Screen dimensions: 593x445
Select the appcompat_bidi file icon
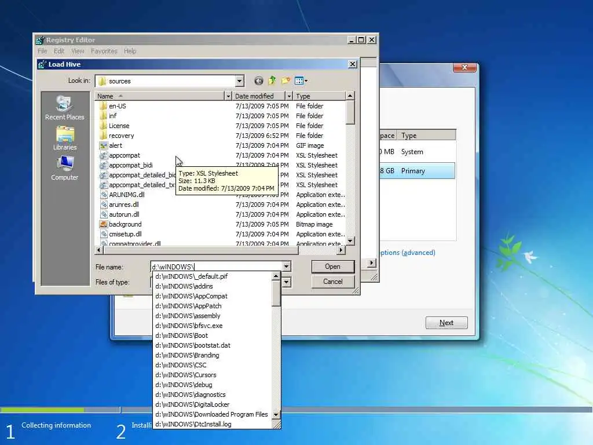click(x=104, y=165)
